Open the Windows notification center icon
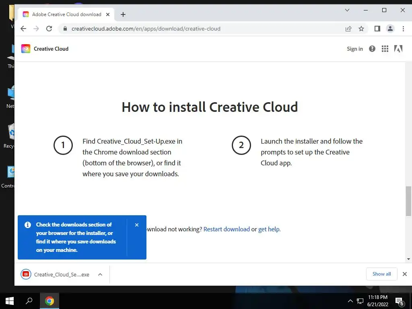This screenshot has width=412, height=309. [400, 301]
